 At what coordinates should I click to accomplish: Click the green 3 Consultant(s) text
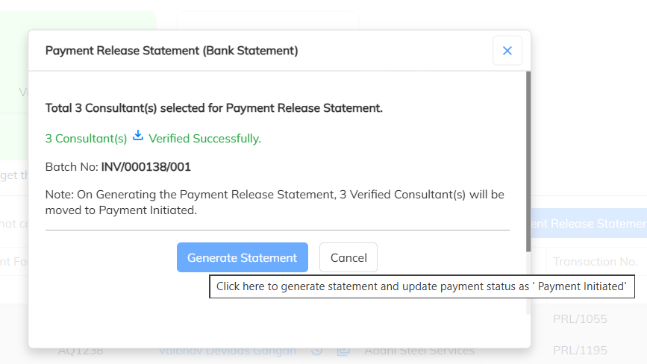pos(86,139)
